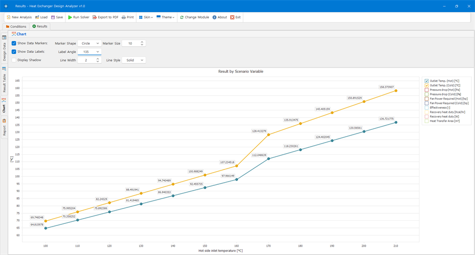Click the y-axis tick label 165
475x255 pixels.
point(17,81)
